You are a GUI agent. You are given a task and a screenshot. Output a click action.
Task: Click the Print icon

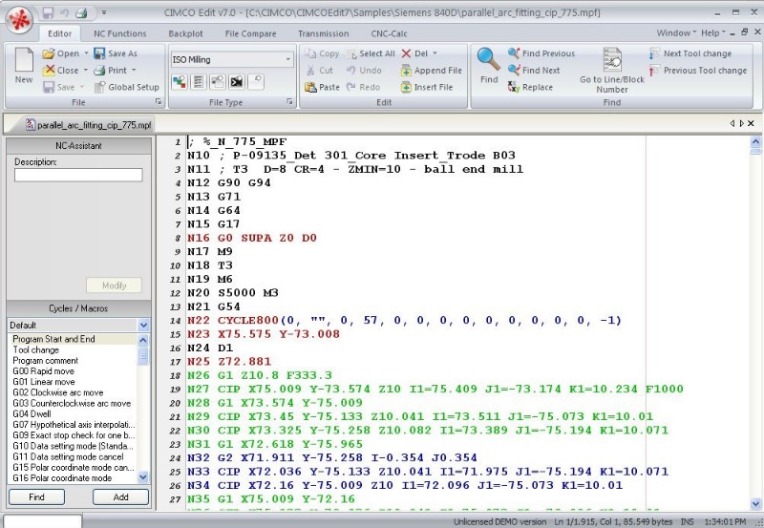click(99, 70)
